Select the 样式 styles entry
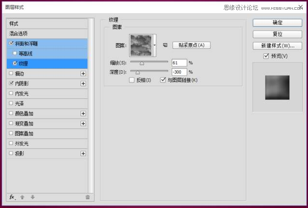Screen dimensions: 308x208 pyautogui.click(x=14, y=24)
